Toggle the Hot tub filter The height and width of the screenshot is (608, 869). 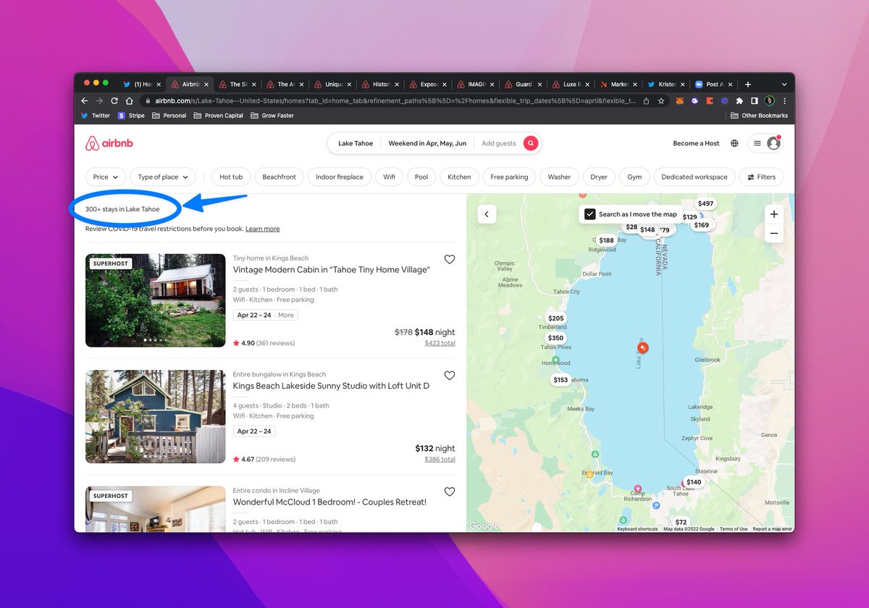[231, 177]
